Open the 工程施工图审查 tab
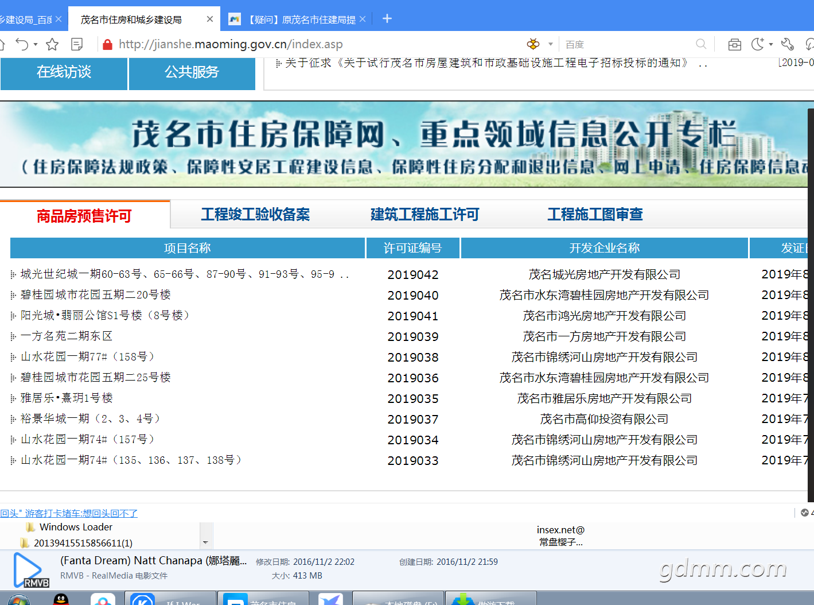Image resolution: width=814 pixels, height=605 pixels. [x=595, y=215]
